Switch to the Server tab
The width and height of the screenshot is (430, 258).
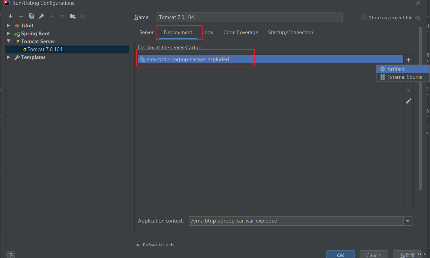(146, 32)
